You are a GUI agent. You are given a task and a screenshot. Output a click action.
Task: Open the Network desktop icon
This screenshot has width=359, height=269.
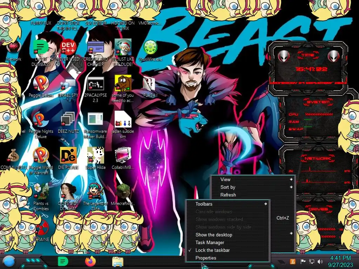click(14, 48)
